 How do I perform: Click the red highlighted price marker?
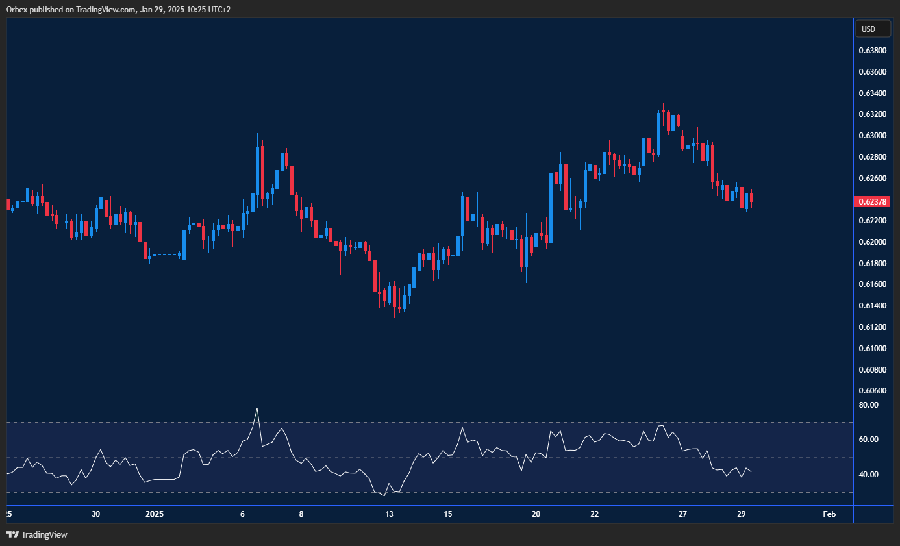point(873,202)
